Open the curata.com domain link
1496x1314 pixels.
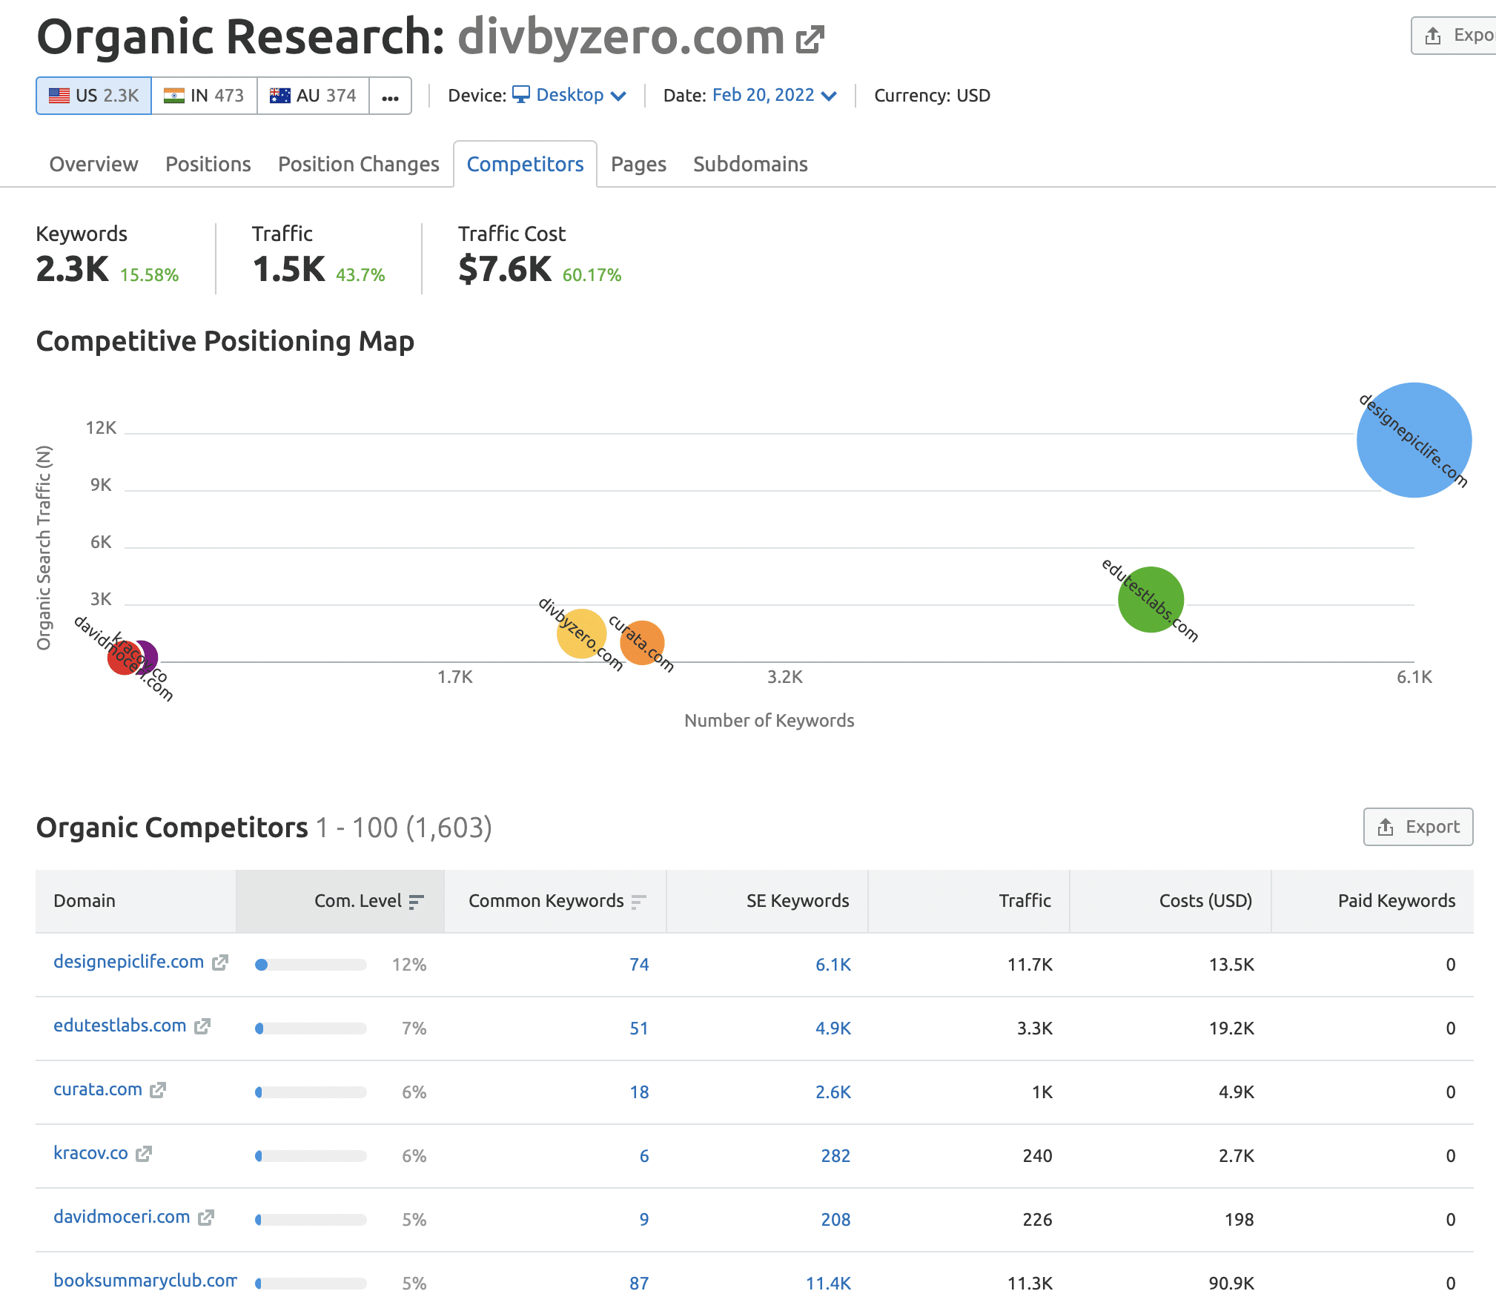pos(98,1089)
